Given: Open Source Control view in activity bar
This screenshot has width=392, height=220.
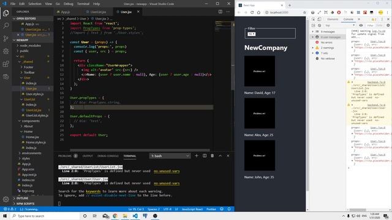Looking at the screenshot, I should pyautogui.click(x=6, y=38).
